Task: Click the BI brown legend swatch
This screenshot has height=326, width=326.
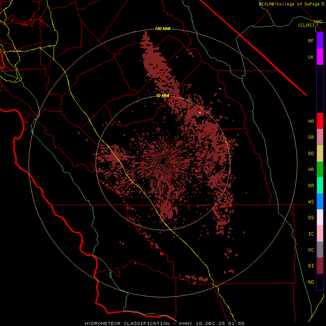Action: [x=320, y=266]
